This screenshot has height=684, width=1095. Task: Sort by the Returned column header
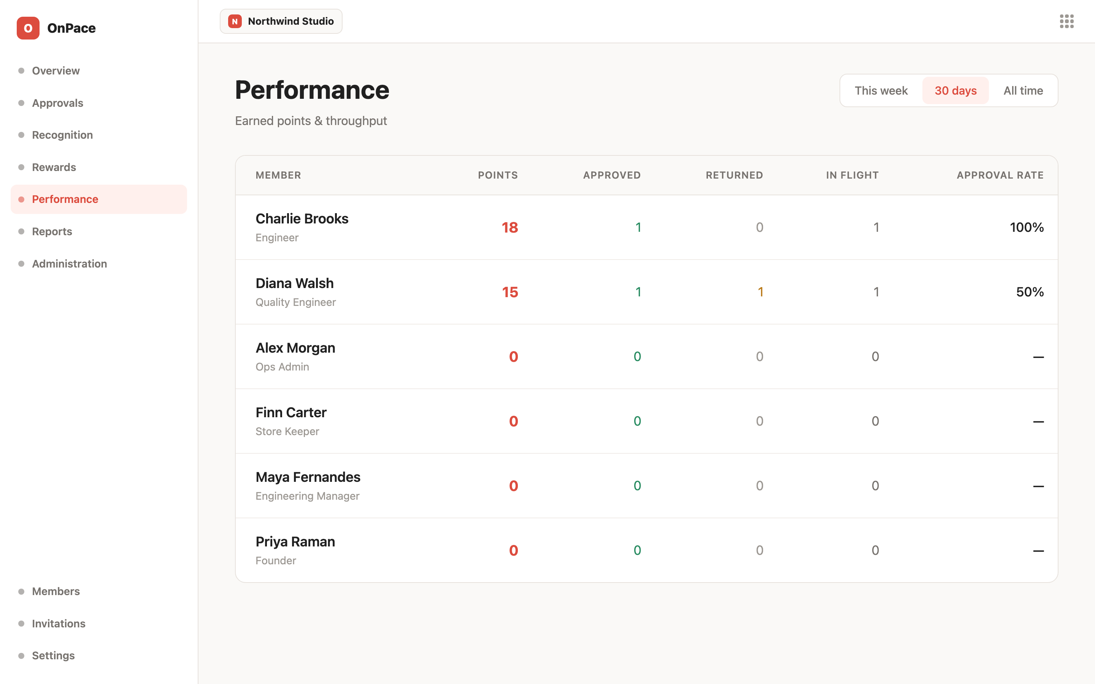click(735, 175)
